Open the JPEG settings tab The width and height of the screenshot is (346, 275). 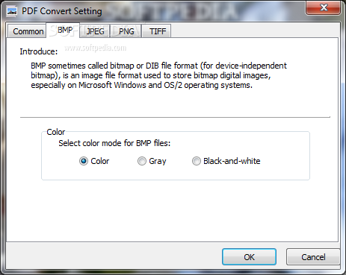(x=95, y=31)
